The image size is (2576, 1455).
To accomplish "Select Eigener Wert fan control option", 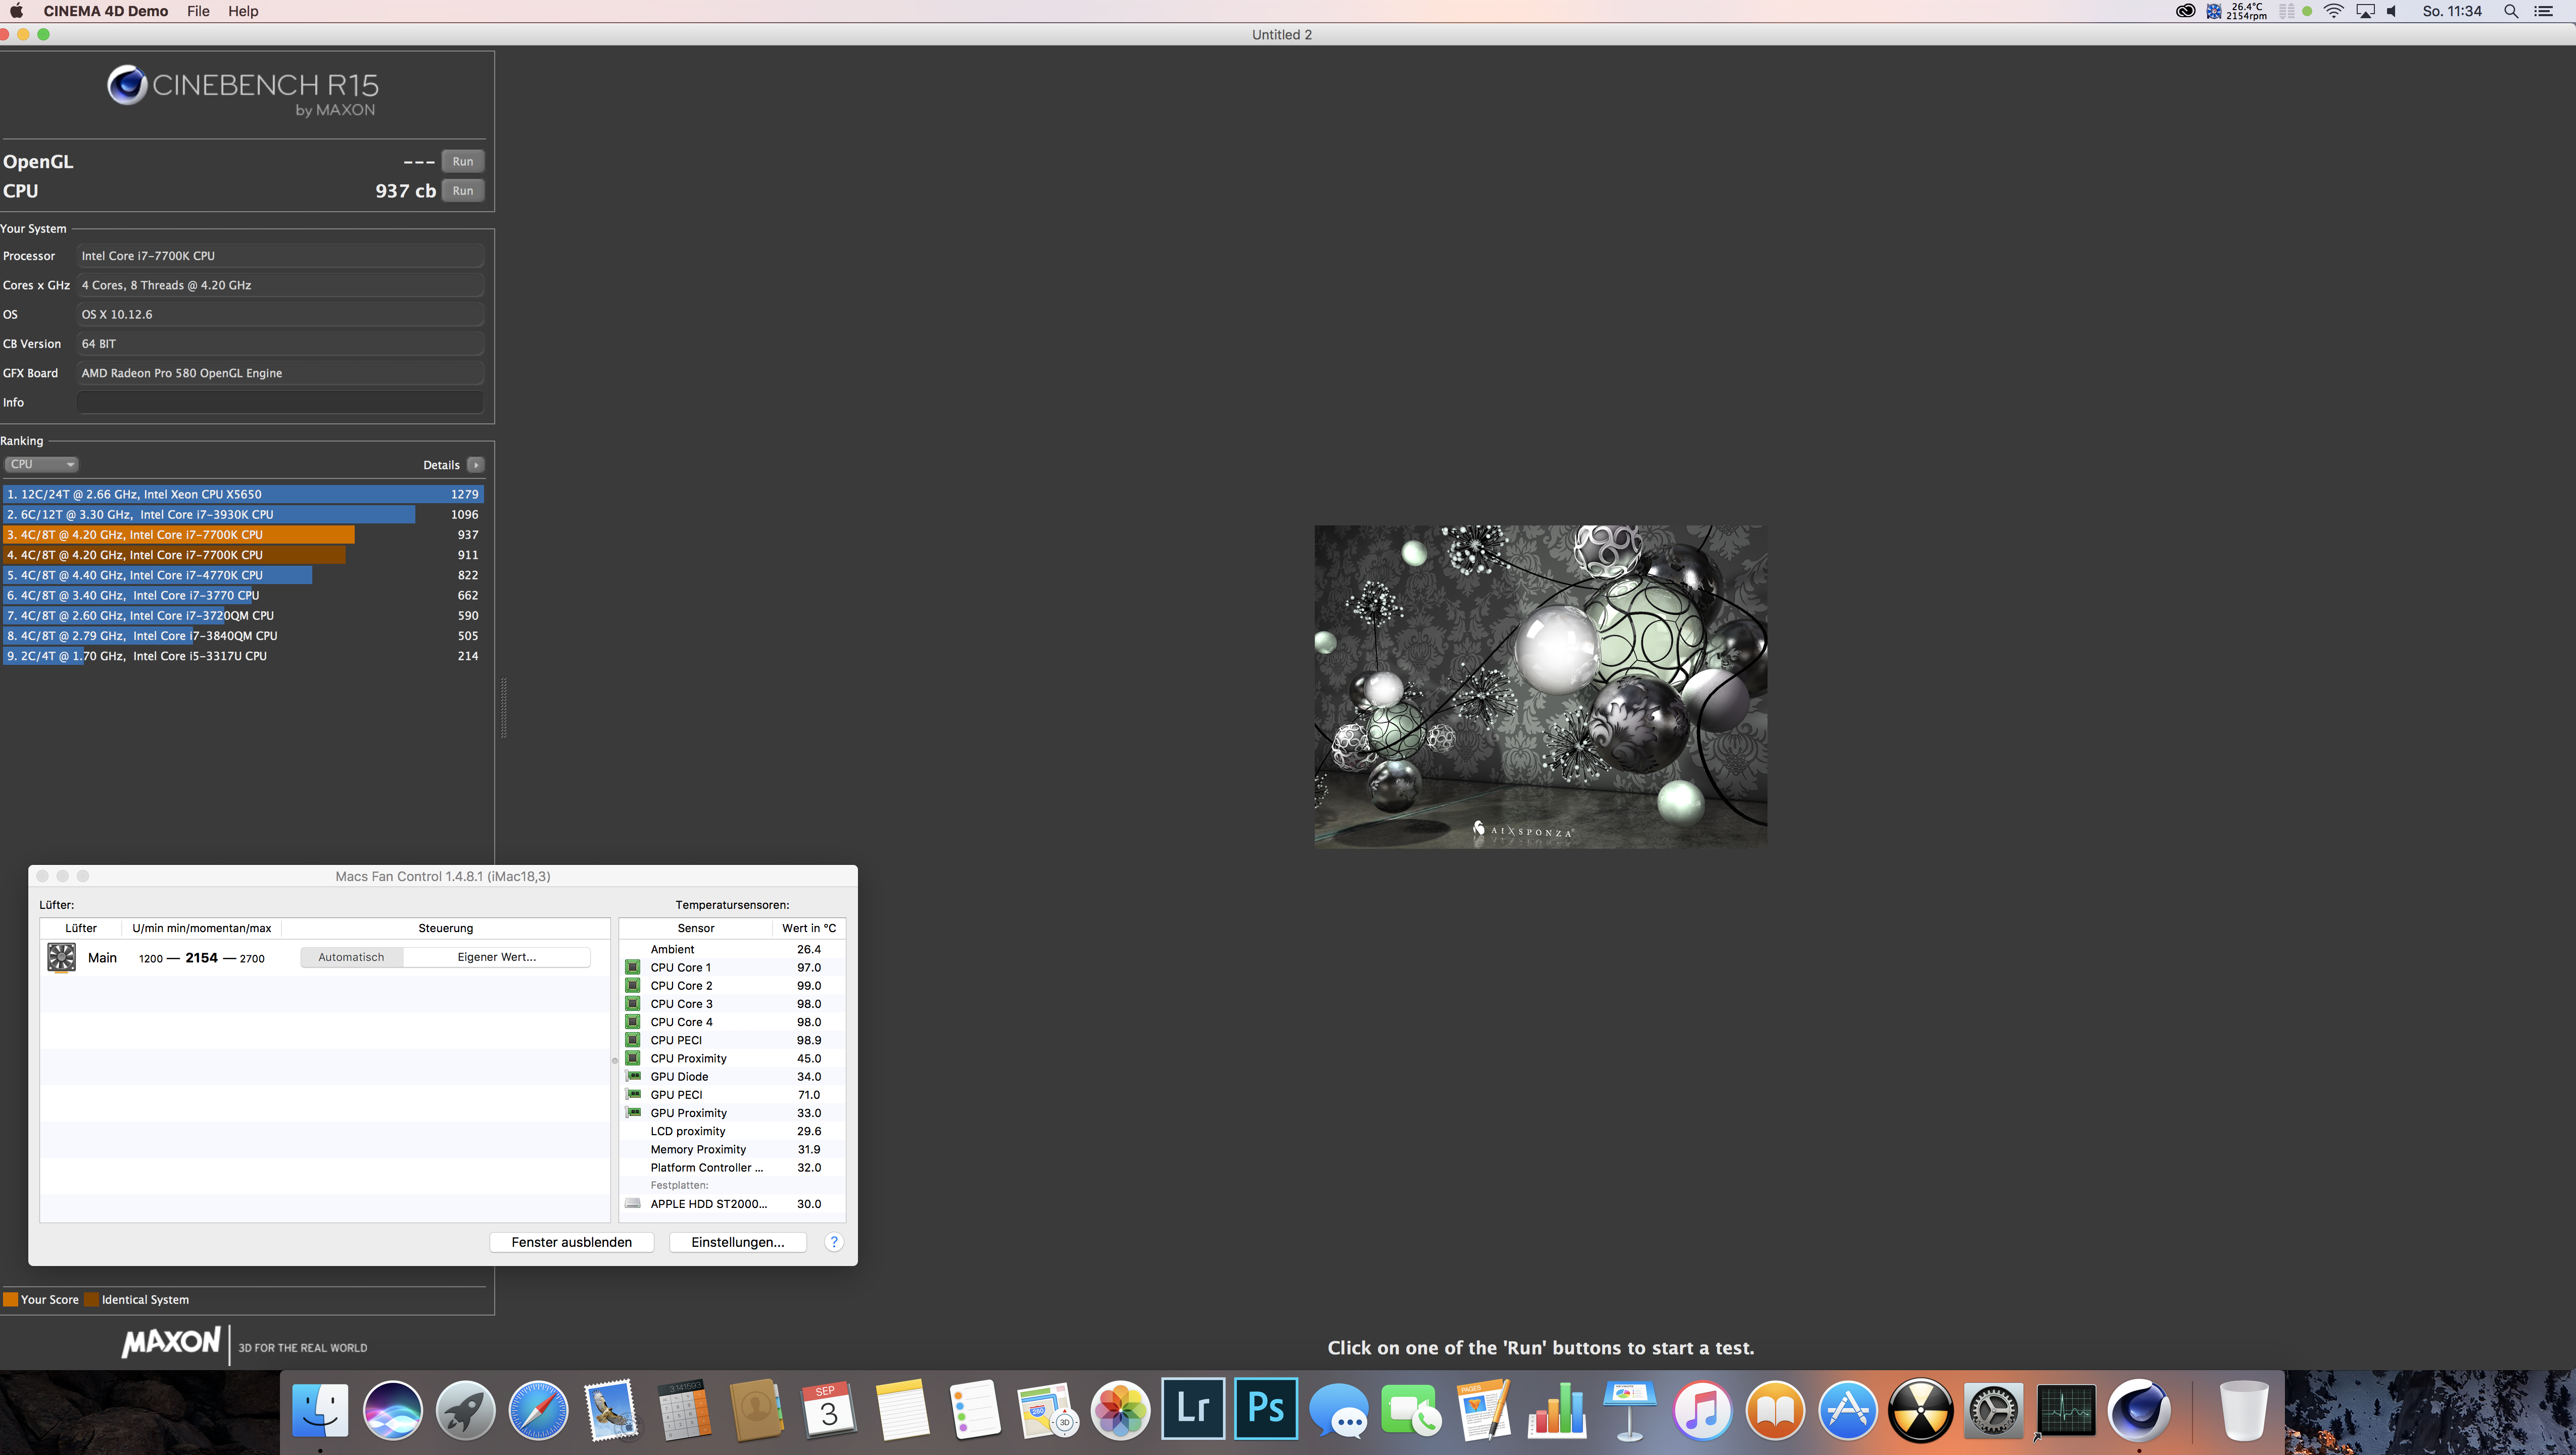I will click(496, 957).
